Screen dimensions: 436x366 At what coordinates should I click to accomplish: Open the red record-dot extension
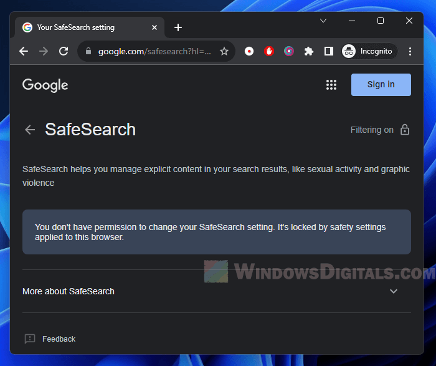click(x=249, y=51)
